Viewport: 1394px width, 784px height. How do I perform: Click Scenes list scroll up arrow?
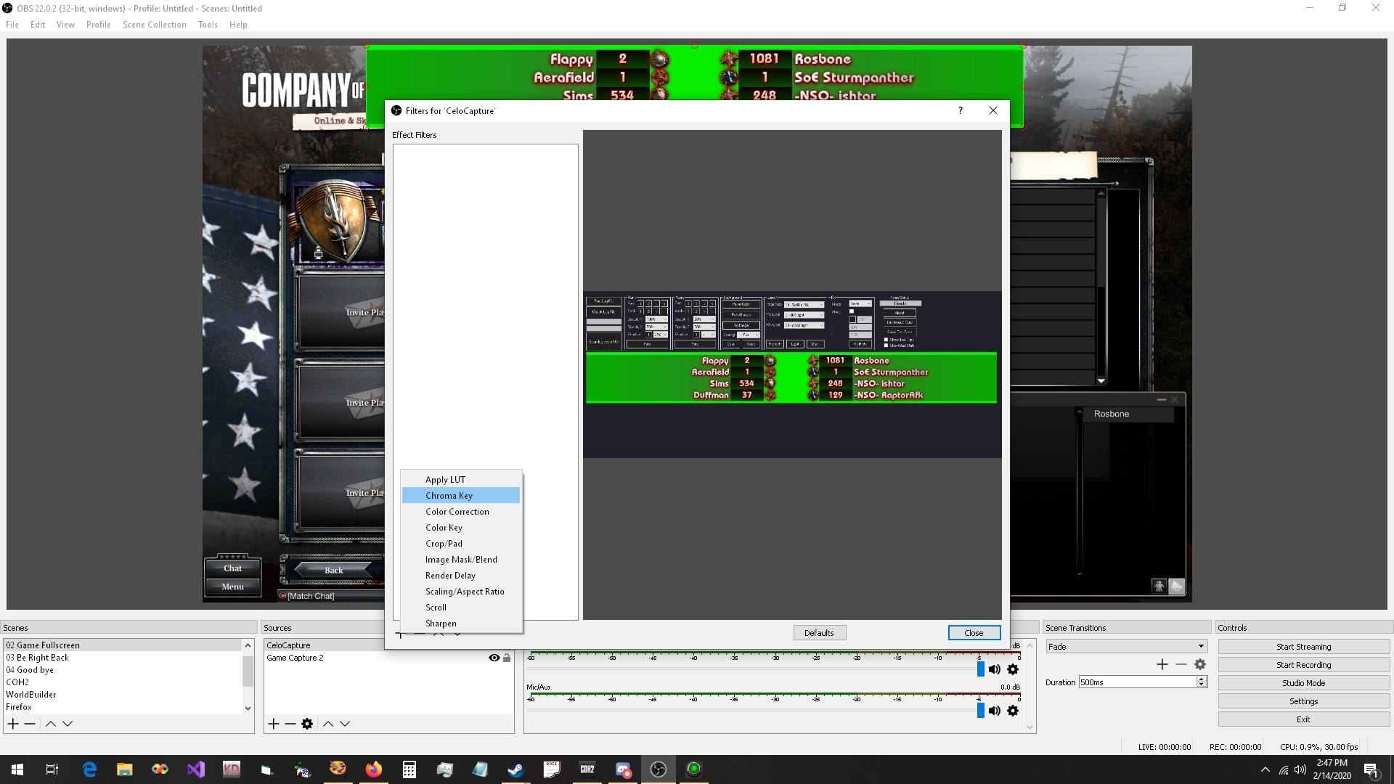point(248,645)
